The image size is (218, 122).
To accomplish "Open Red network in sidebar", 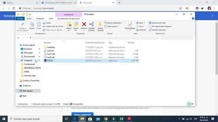I will (24, 96).
